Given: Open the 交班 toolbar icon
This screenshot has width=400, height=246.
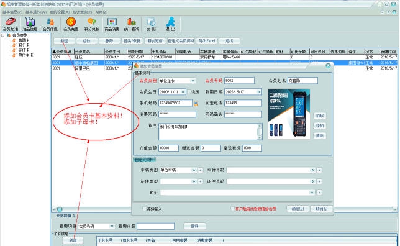Looking at the screenshot, I should pyautogui.click(x=151, y=24).
